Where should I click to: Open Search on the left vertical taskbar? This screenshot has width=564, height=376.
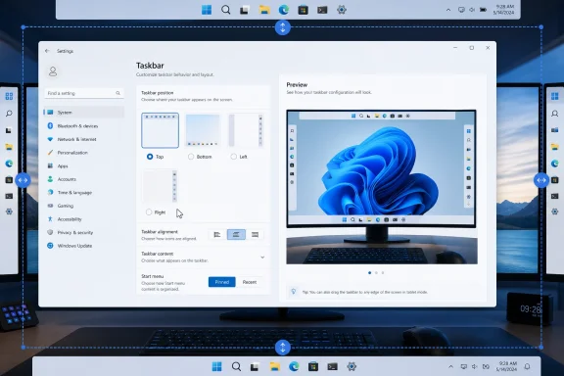click(9, 114)
